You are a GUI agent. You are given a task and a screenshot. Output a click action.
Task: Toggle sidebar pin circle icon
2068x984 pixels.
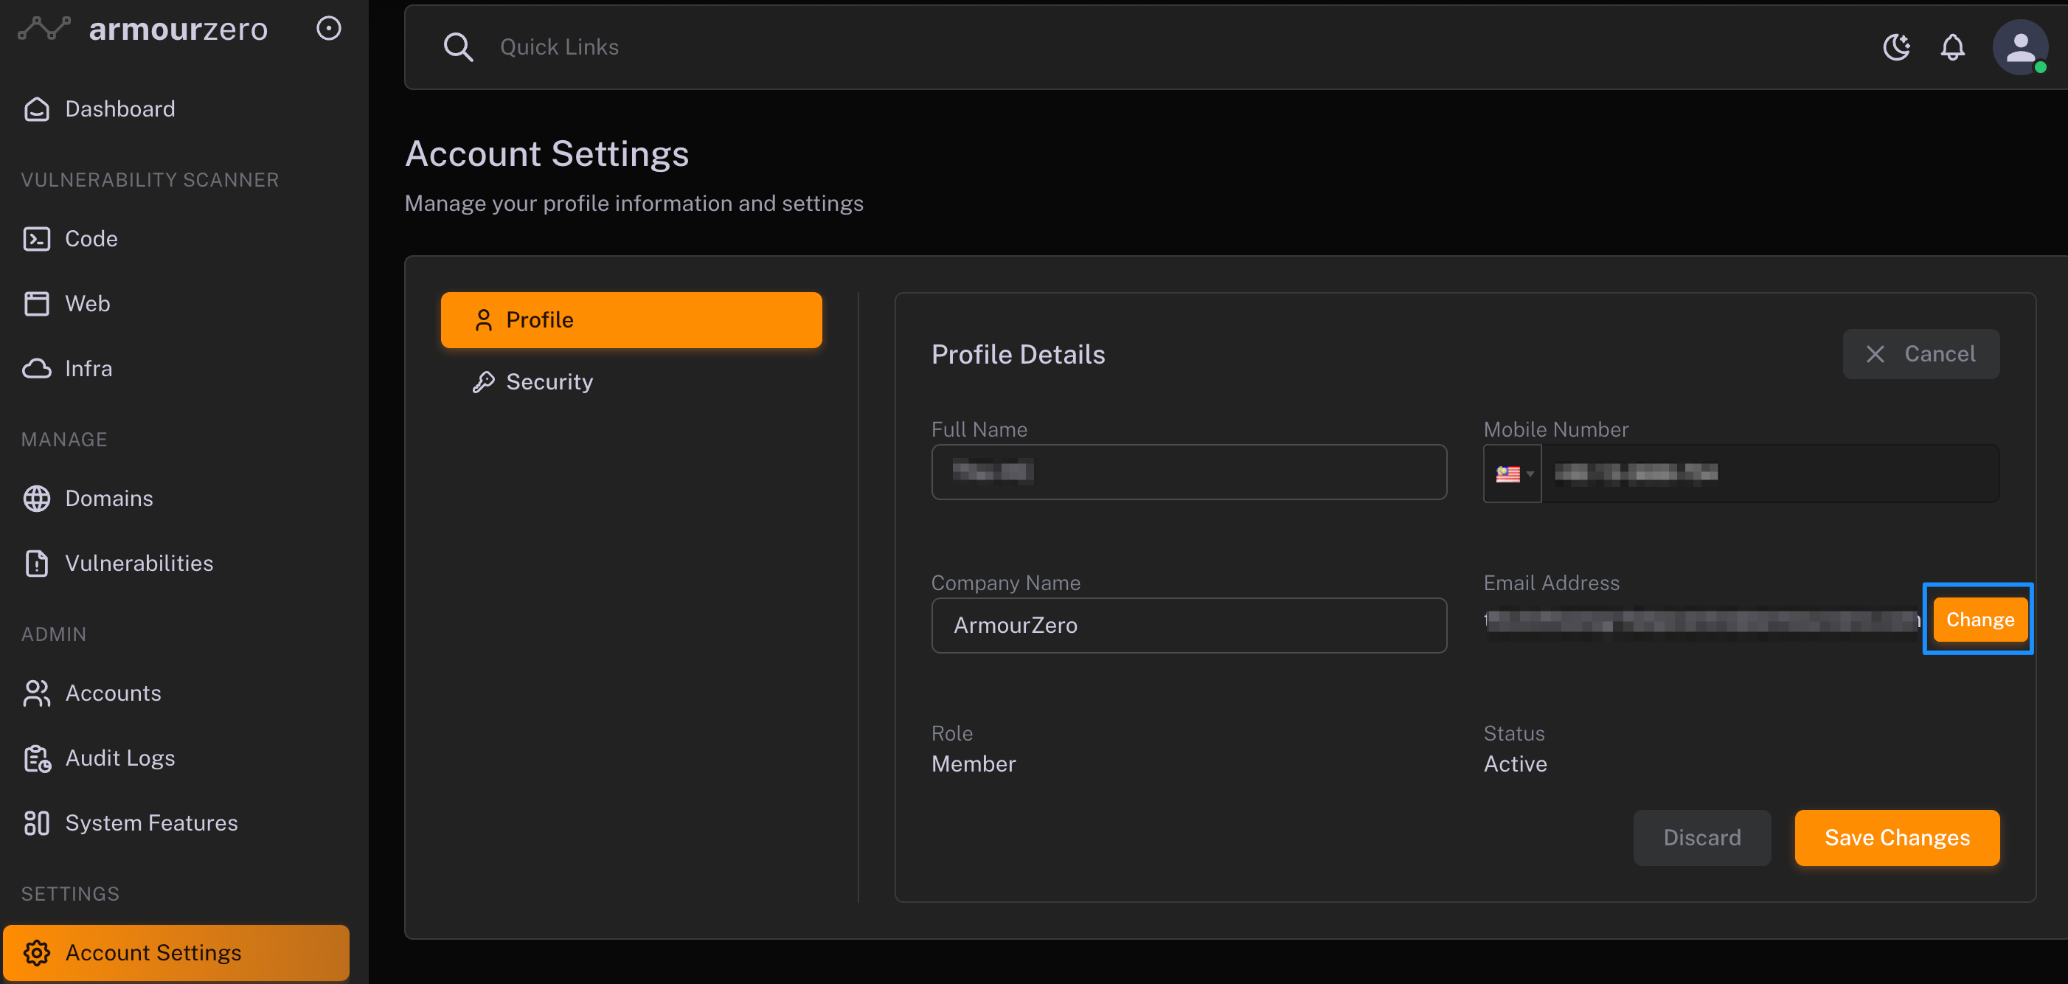(x=328, y=29)
